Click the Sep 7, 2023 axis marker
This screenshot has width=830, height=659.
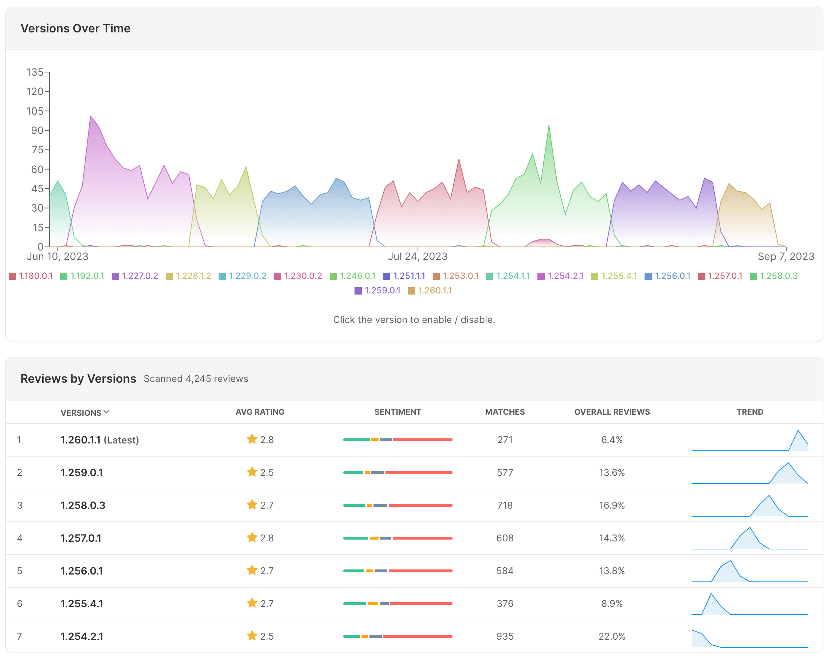pyautogui.click(x=786, y=256)
